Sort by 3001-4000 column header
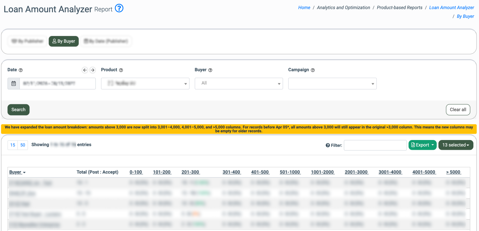This screenshot has height=231, width=479. [x=391, y=172]
